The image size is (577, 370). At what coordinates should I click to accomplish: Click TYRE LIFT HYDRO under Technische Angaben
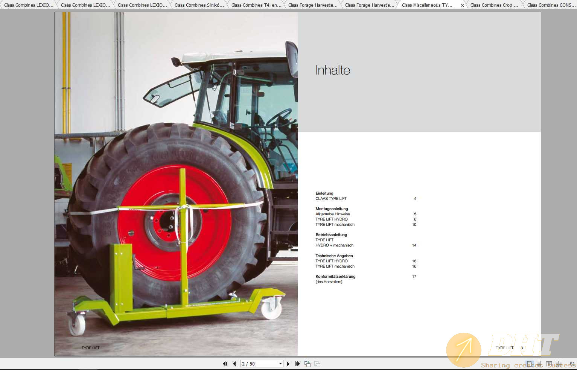pos(332,261)
